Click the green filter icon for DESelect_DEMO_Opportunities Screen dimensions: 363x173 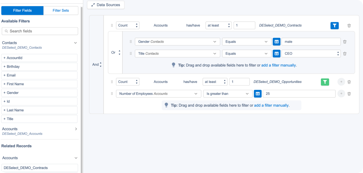(x=325, y=82)
